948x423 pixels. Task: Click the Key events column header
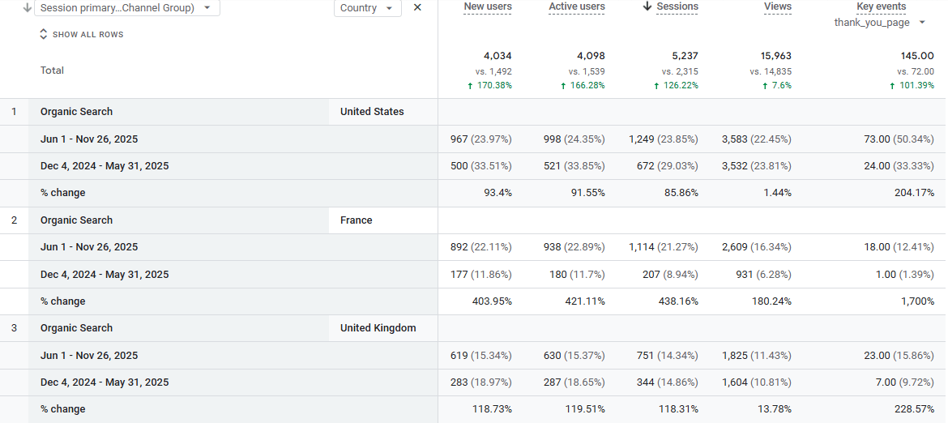pos(881,6)
